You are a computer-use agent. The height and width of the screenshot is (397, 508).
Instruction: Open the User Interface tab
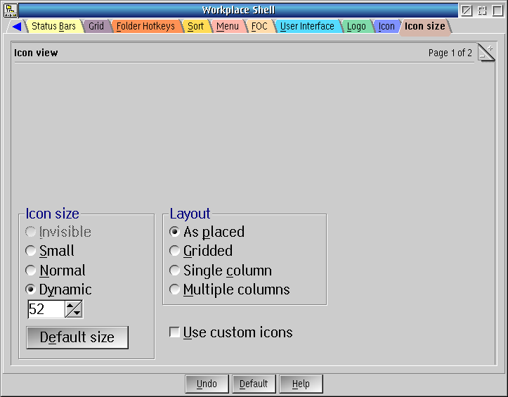pos(307,26)
